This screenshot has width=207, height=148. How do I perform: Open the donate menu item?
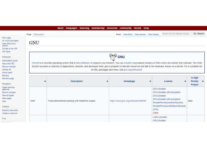tap(138, 28)
